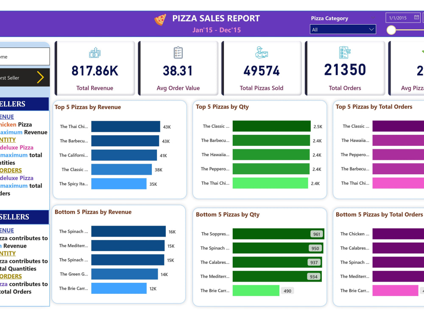This screenshot has width=424, height=318.
Task: Click The Brie Carr bar in Bottom 5 Pizzas by Revenue
Action: point(119,288)
